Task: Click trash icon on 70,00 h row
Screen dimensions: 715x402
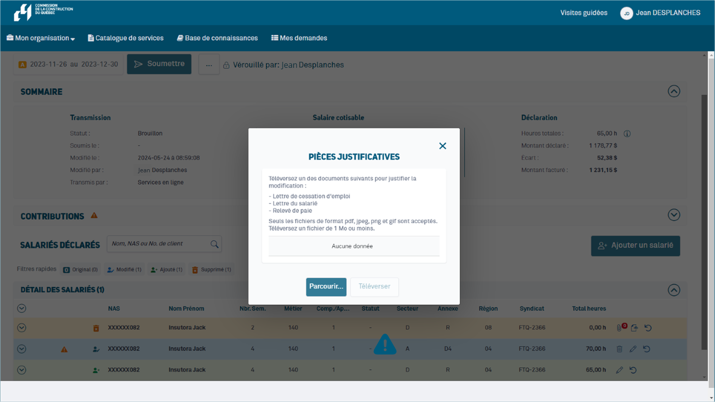Action: (619, 349)
